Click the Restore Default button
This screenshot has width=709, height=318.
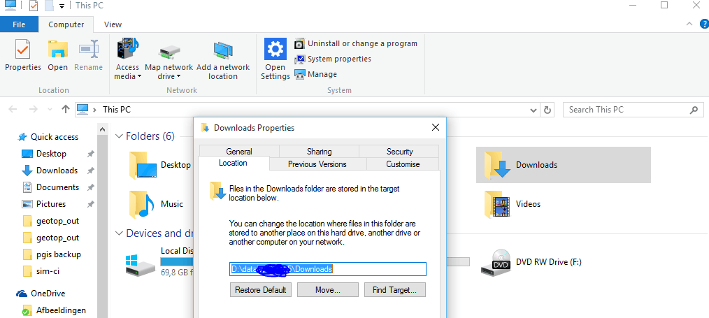(x=260, y=289)
